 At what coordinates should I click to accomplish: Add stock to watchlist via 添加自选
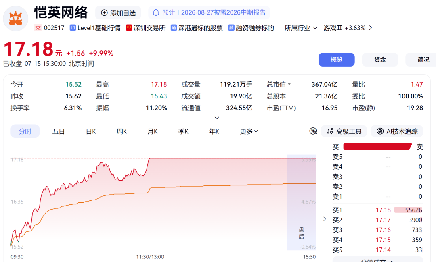point(118,13)
